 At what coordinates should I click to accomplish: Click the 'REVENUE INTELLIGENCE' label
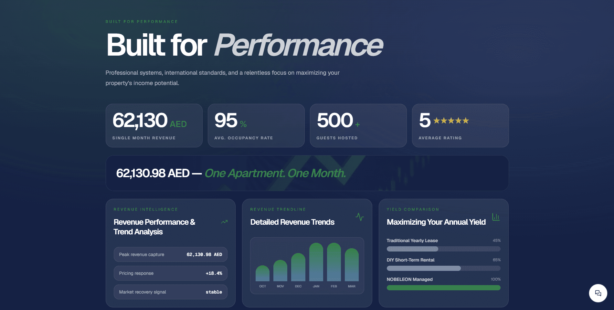click(146, 209)
